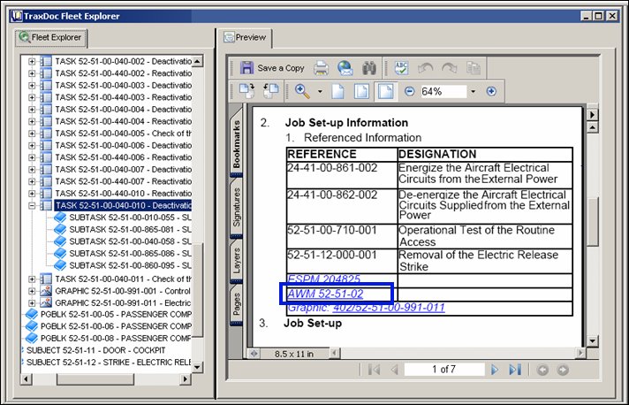
Task: Expand TASK 52-51-00-040-002 node
Action: click(32, 61)
